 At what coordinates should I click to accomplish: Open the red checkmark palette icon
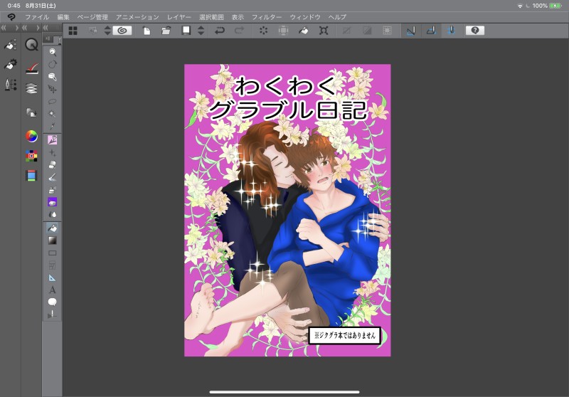[x=31, y=68]
